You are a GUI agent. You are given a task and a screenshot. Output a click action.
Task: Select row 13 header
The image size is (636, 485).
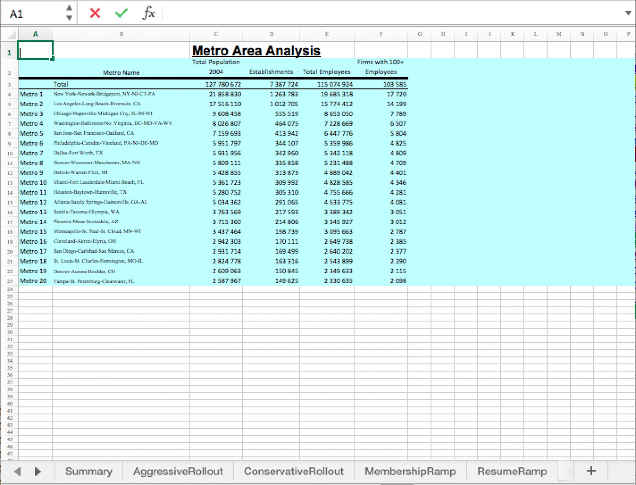point(9,183)
